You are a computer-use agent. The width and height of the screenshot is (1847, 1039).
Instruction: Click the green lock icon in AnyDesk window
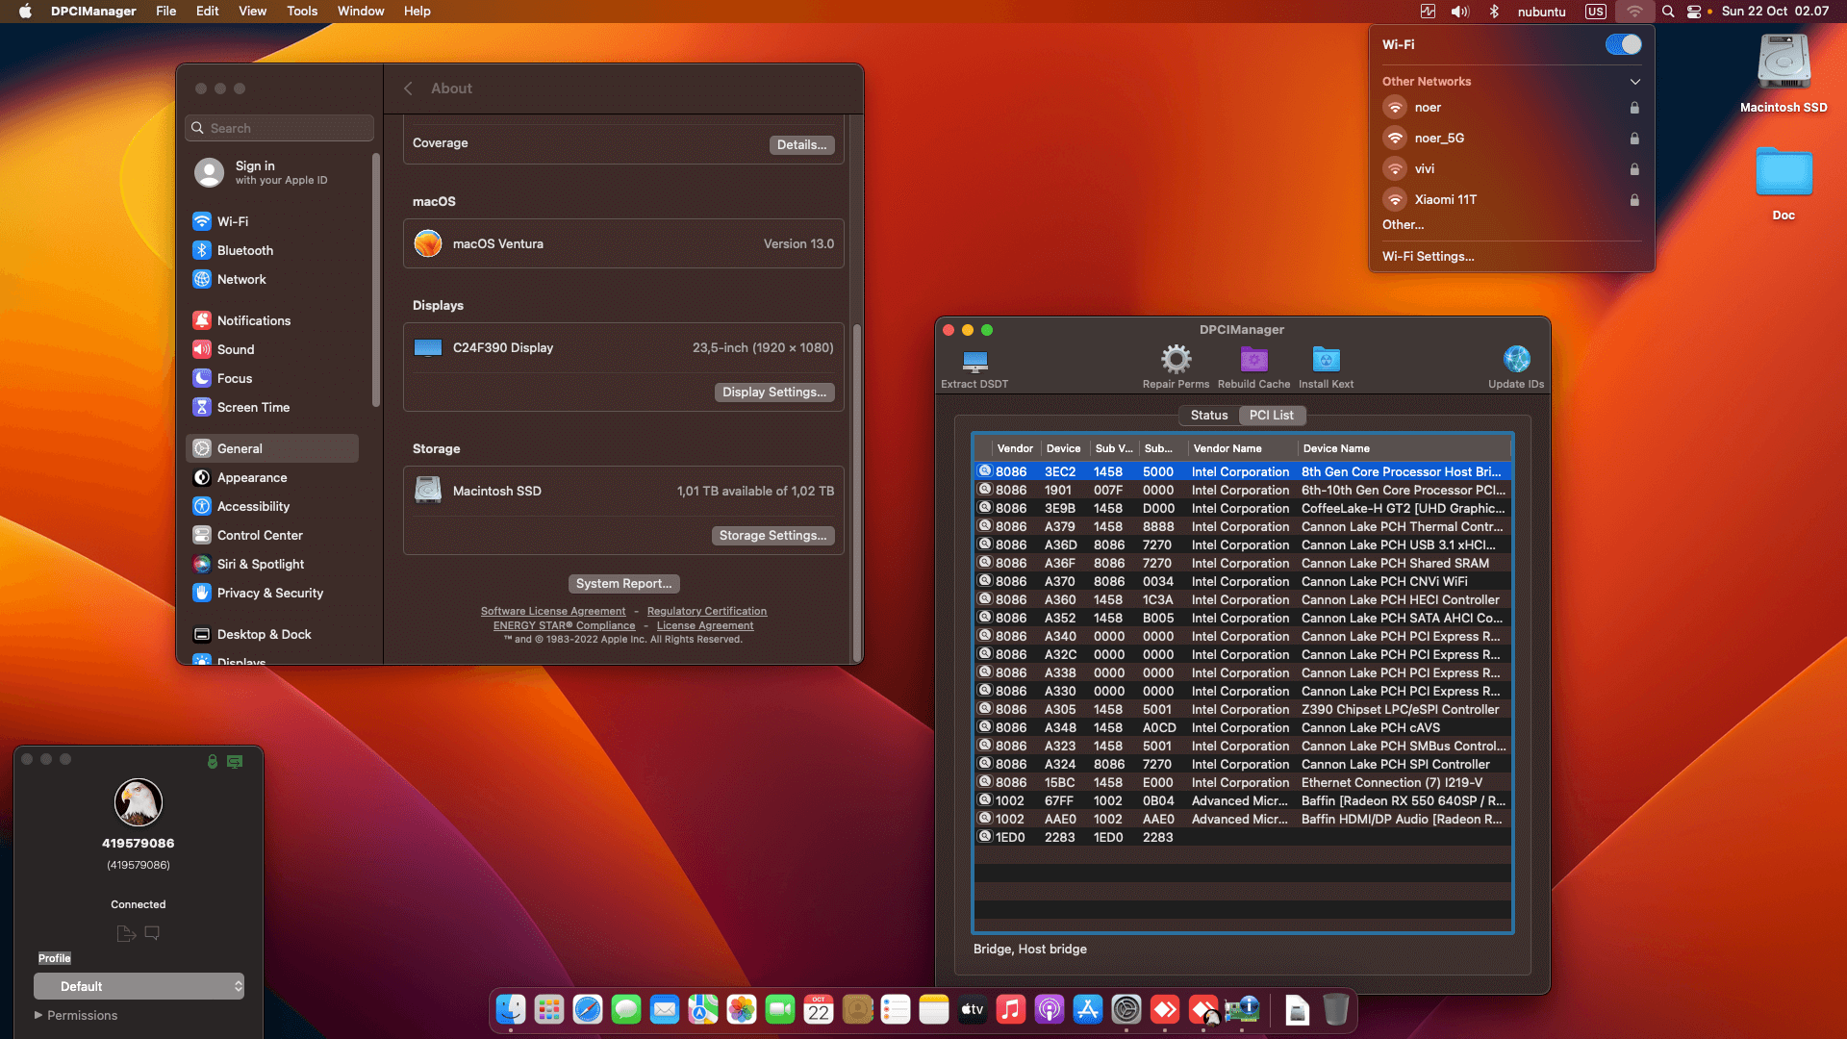click(x=213, y=761)
